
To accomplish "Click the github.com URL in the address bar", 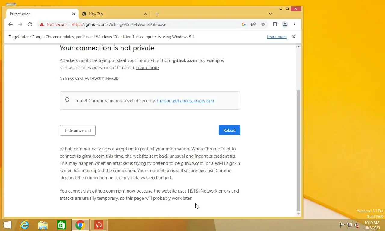I will pyautogui.click(x=119, y=24).
